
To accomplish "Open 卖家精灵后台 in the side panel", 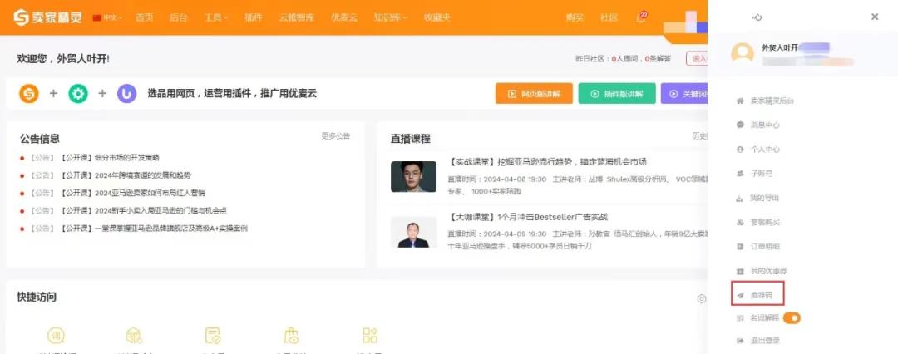I will [x=772, y=101].
